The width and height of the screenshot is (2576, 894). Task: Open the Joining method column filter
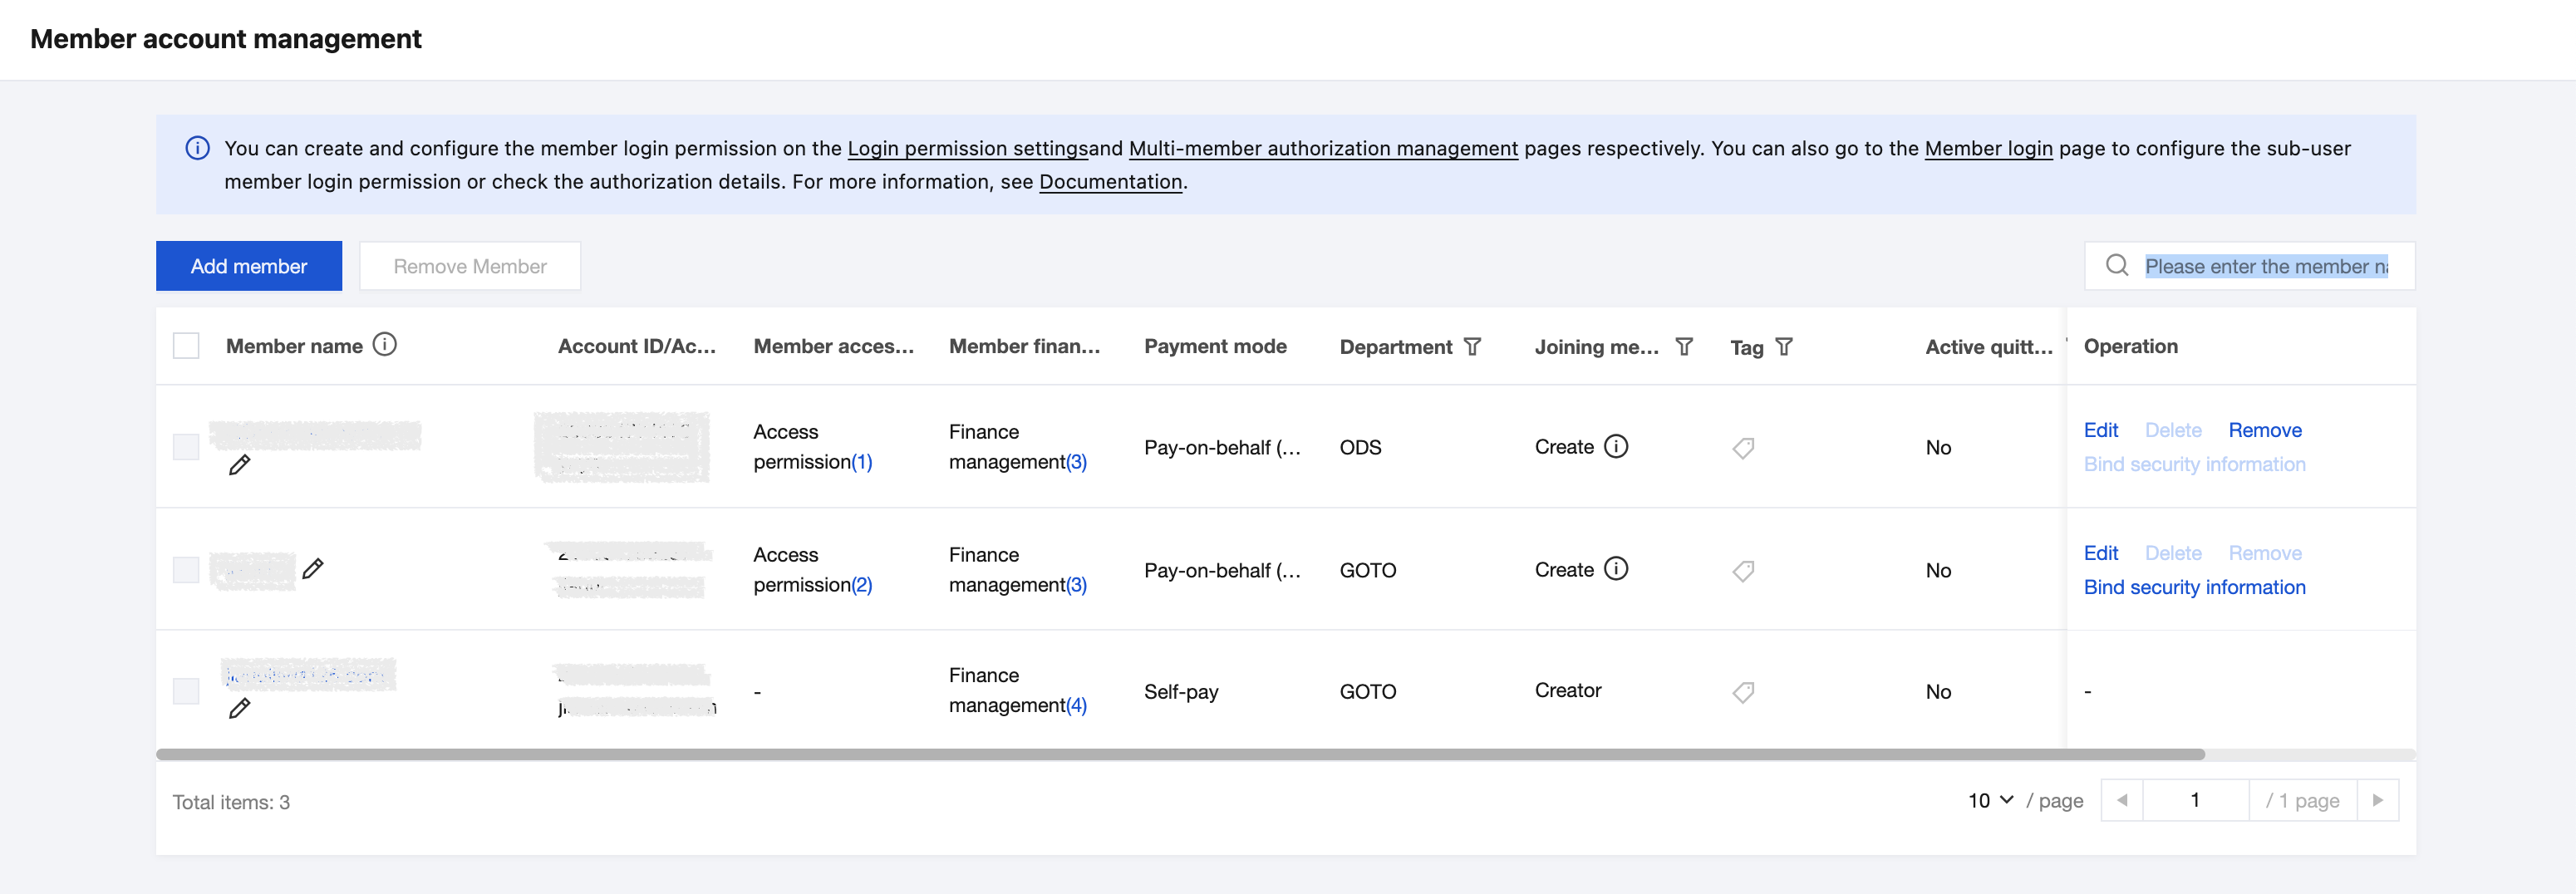click(1684, 347)
